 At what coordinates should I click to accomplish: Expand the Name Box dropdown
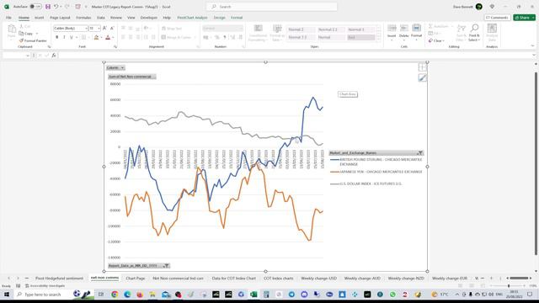click(x=28, y=56)
